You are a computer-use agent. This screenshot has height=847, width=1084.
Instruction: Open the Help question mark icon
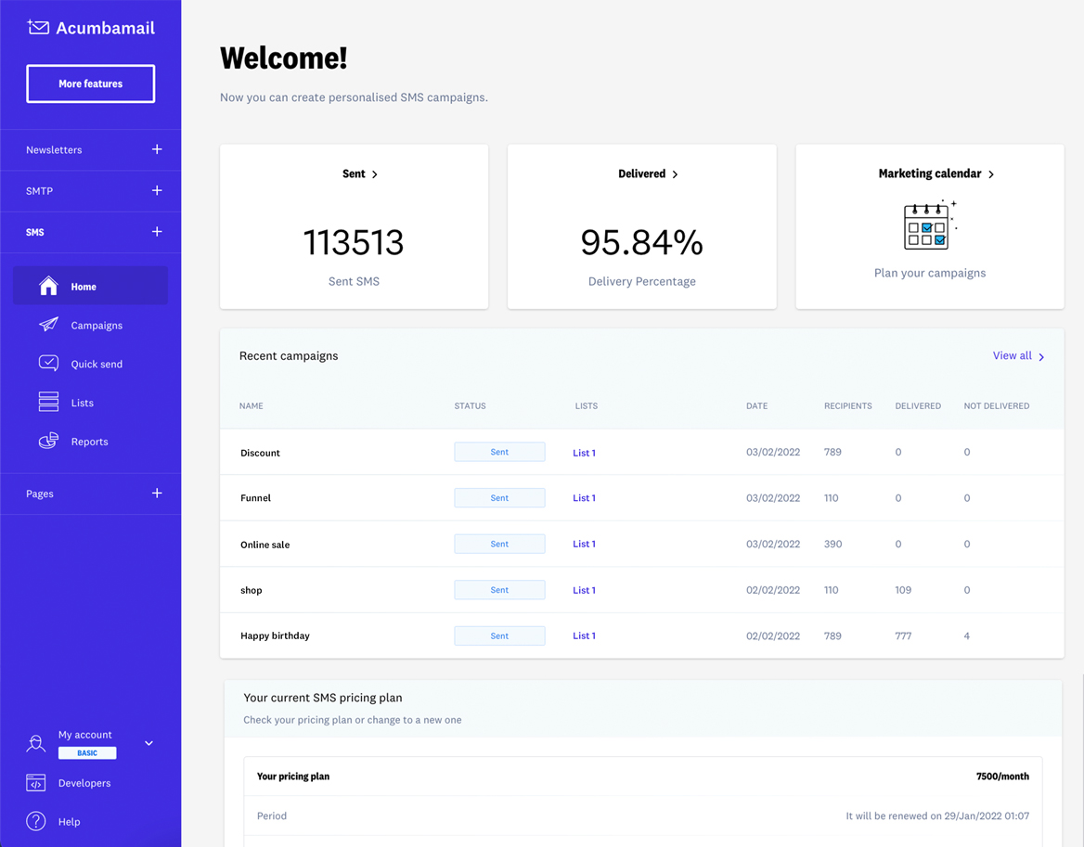(36, 821)
